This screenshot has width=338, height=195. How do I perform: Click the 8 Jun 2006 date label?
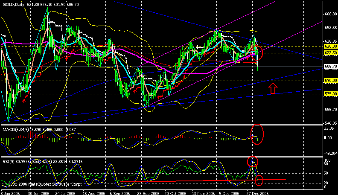[x=10, y=193]
